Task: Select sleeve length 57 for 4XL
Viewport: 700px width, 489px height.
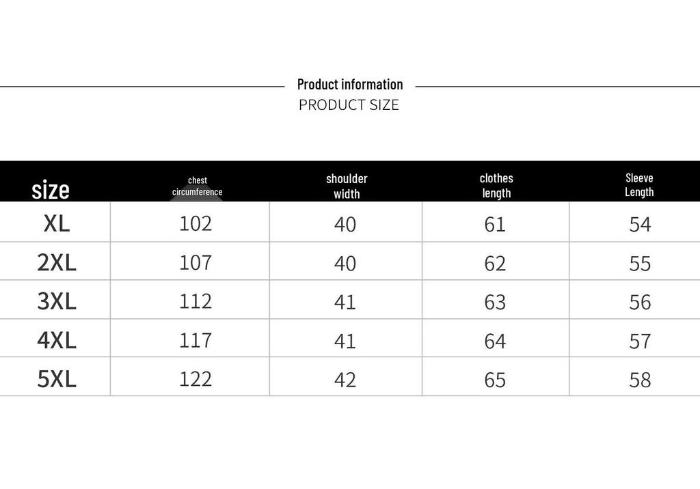Action: [x=640, y=341]
